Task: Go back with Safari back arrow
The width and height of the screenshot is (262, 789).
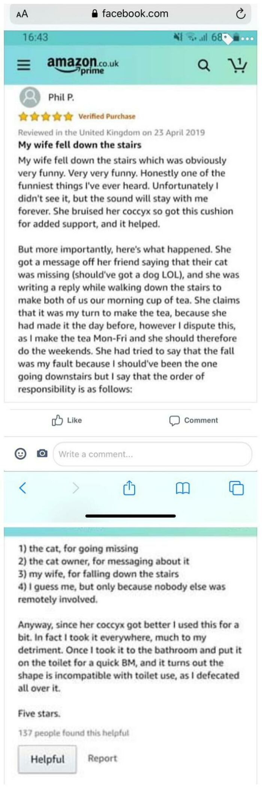Action: (23, 488)
